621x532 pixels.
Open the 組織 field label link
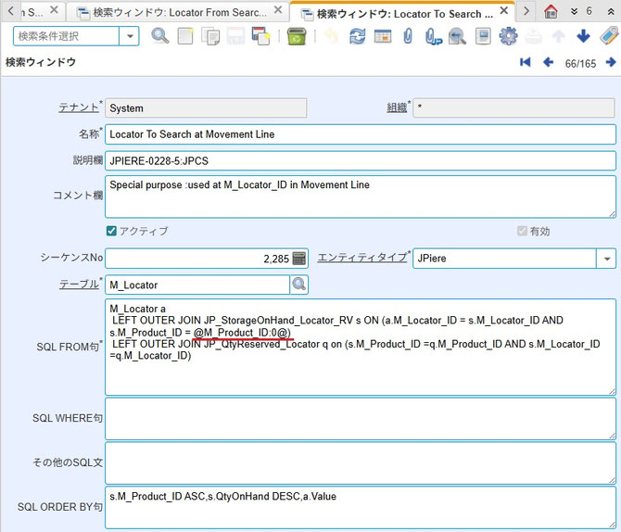(x=397, y=108)
